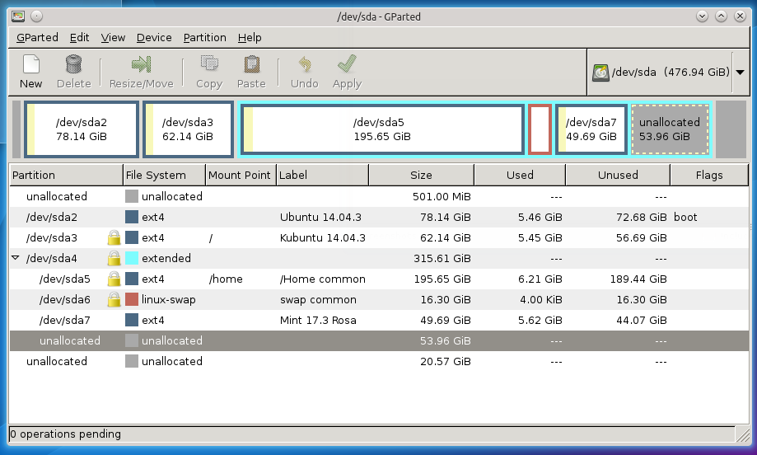Screen dimensions: 757x455
Task: Open the Partition menu
Action: click(x=204, y=37)
